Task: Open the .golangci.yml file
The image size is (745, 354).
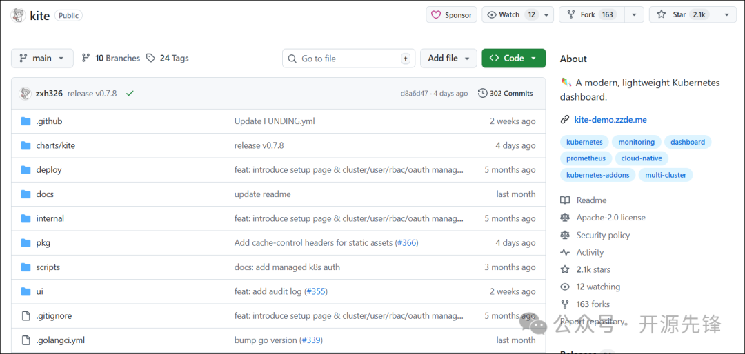Action: (60, 340)
